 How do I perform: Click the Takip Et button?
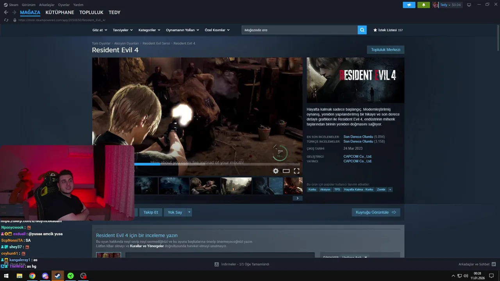coord(151,212)
